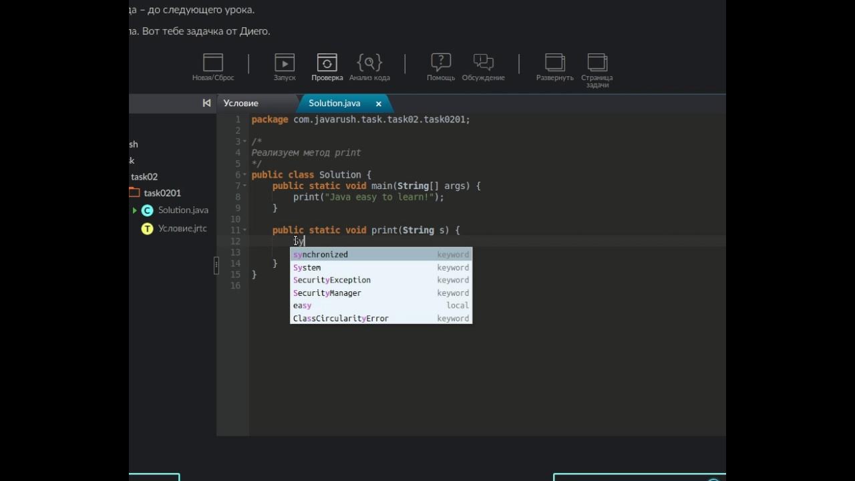
Task: Expand arrow beside Solution.java tree item
Action: [x=134, y=210]
